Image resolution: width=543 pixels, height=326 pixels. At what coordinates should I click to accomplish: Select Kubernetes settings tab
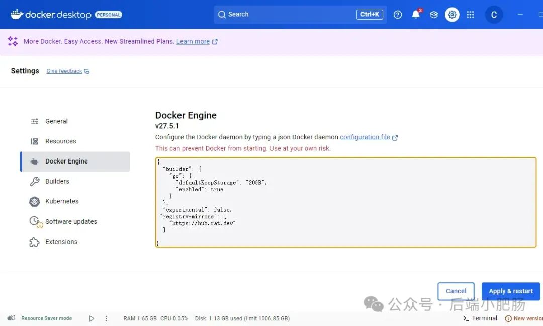[x=75, y=201]
